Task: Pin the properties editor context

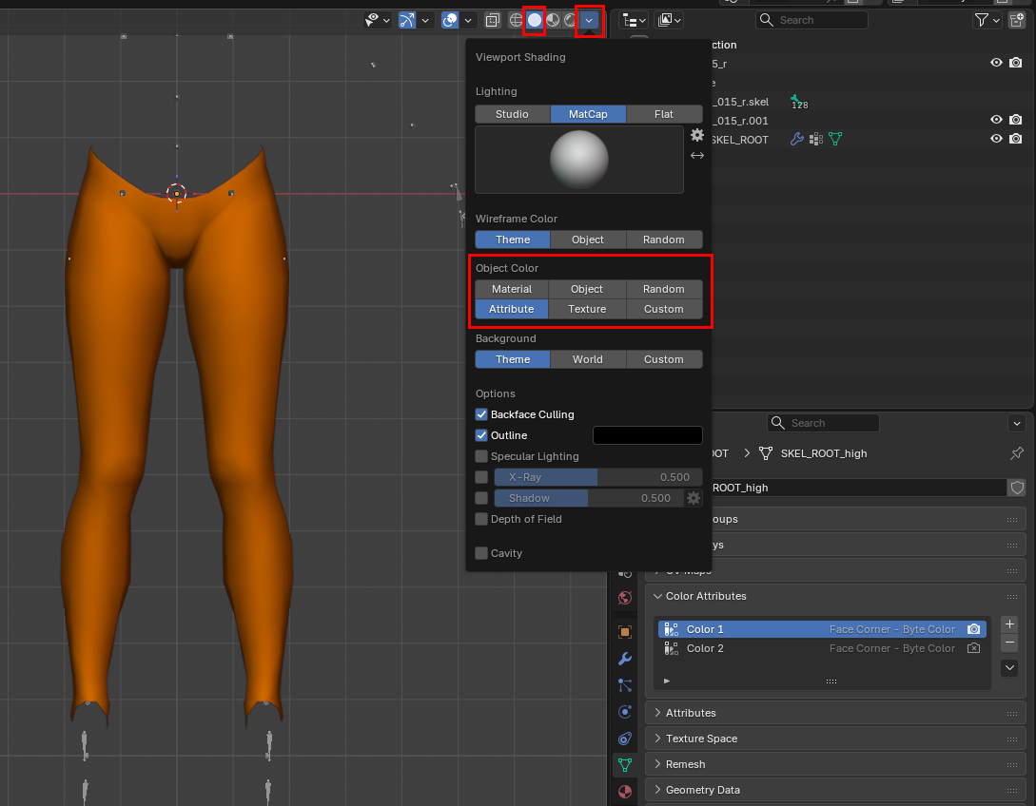Action: 1017,453
